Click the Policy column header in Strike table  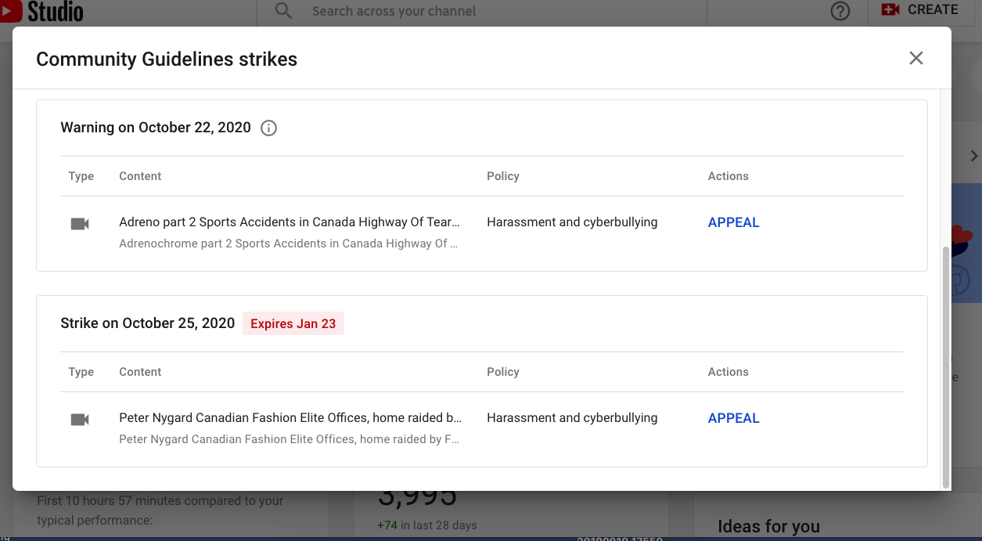pos(503,372)
